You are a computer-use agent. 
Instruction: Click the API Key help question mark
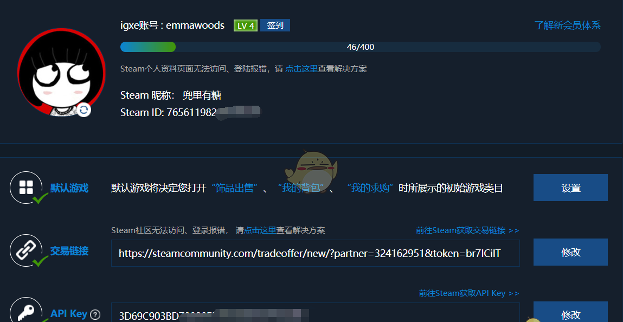coord(95,315)
